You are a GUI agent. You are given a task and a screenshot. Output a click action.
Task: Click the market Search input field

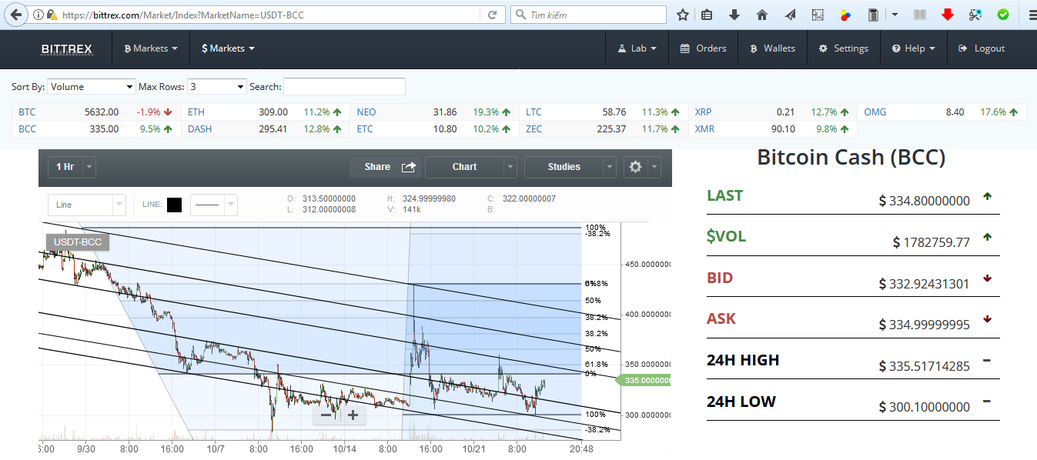[x=344, y=87]
